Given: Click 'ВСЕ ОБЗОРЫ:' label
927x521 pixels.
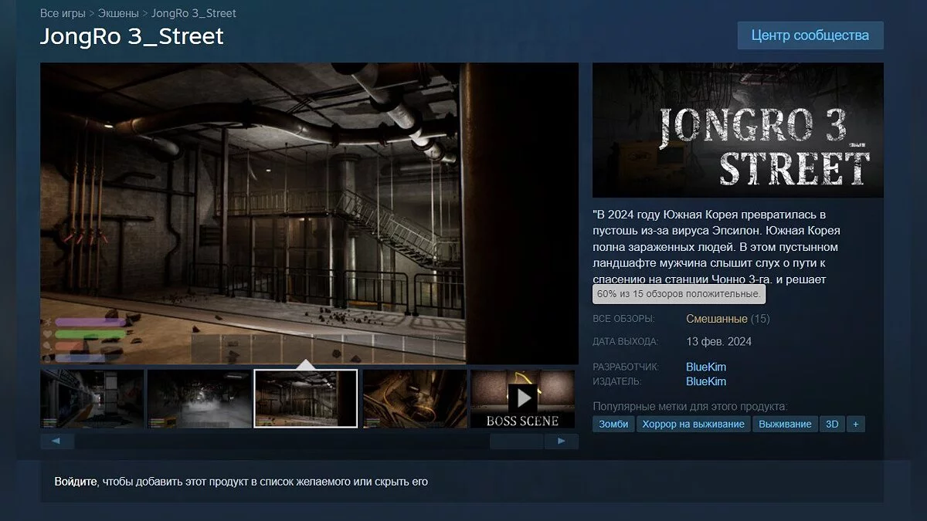Looking at the screenshot, I should (623, 319).
